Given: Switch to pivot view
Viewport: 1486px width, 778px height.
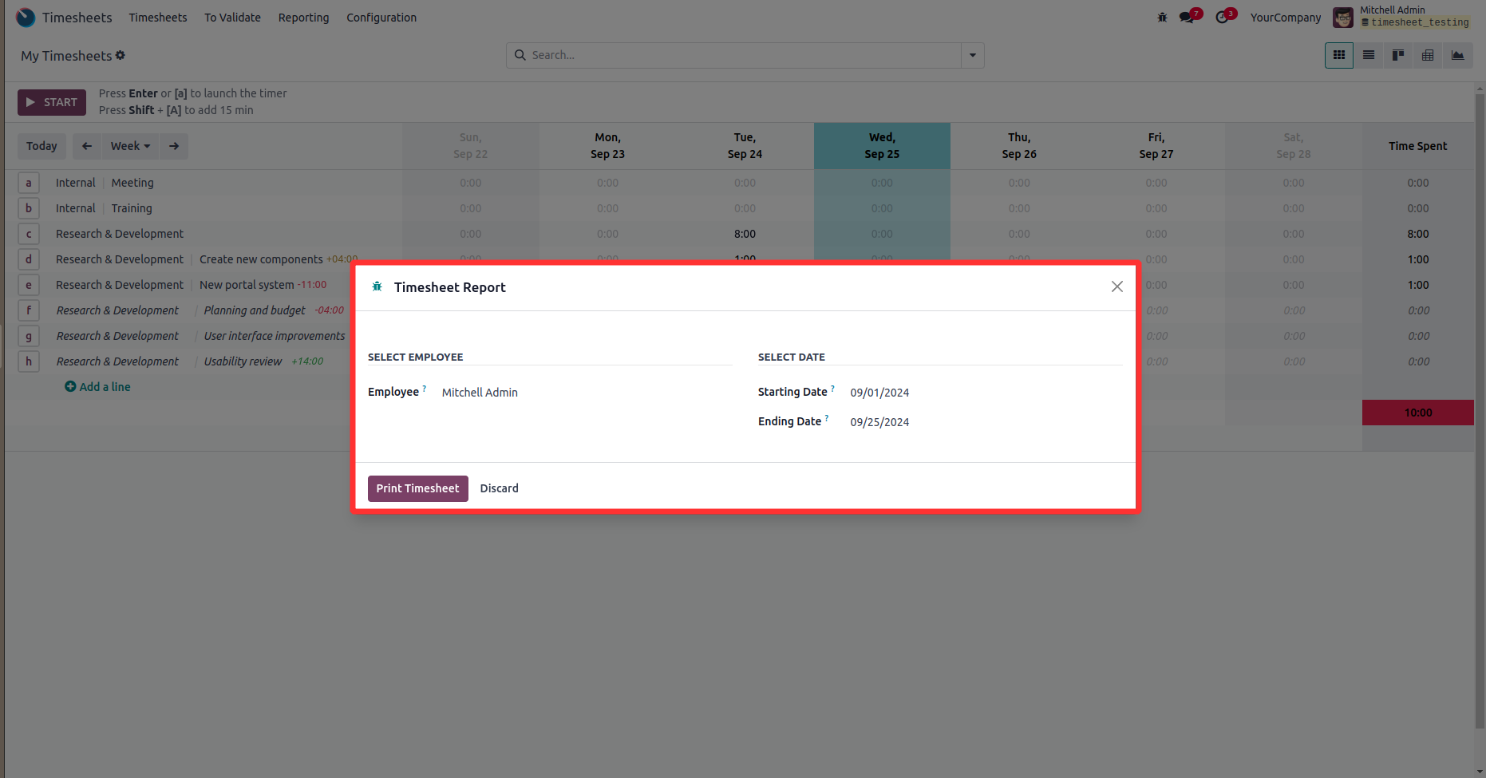Looking at the screenshot, I should (1428, 55).
